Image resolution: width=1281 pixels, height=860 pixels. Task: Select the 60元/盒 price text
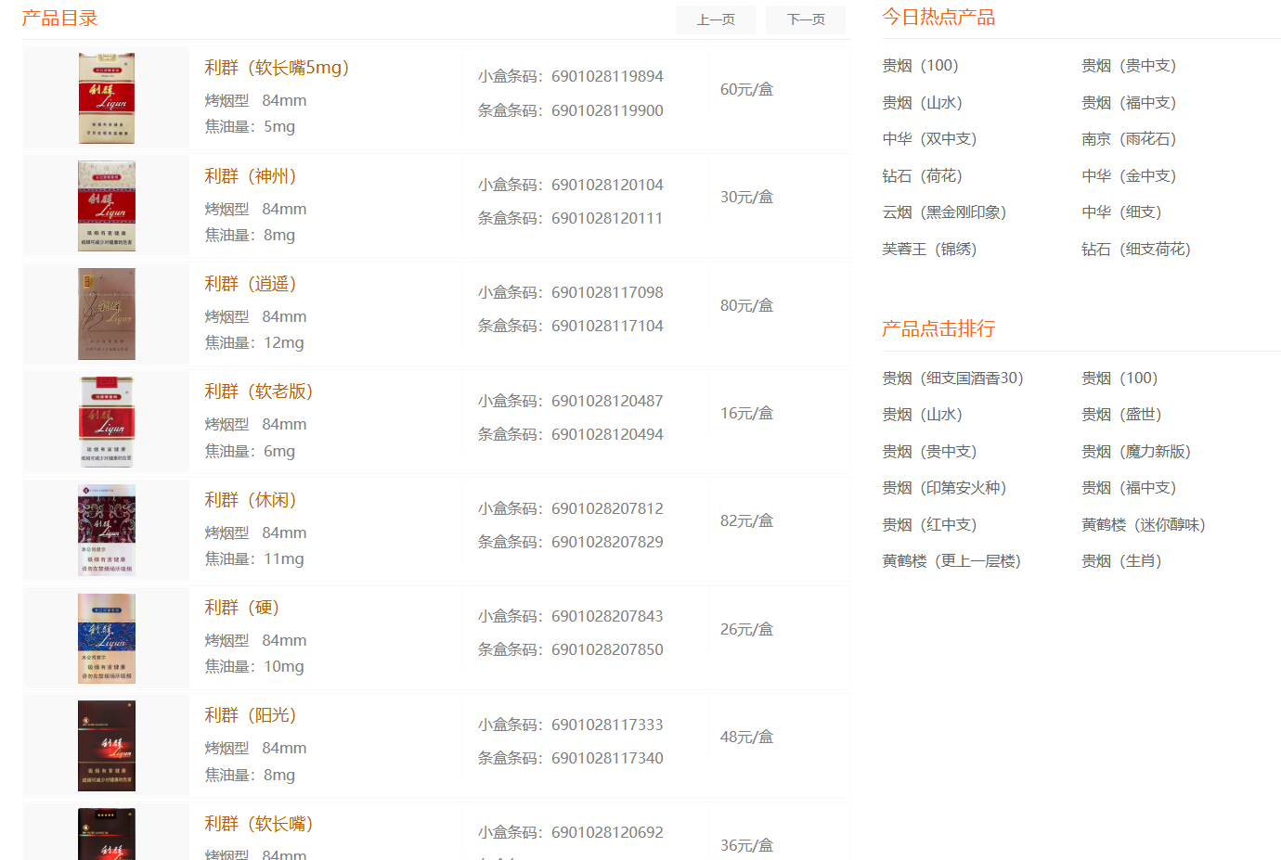click(x=746, y=90)
